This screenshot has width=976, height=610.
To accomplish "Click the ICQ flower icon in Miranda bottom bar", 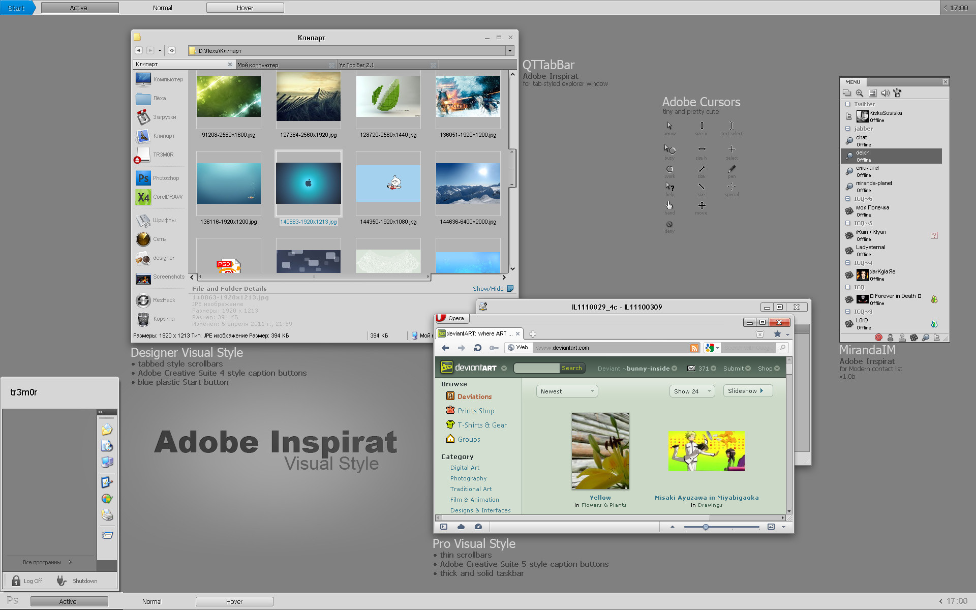I will [x=913, y=337].
